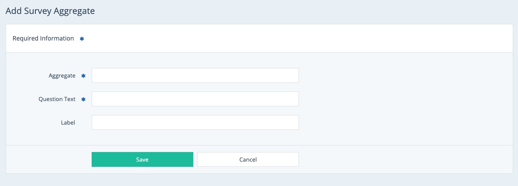Click the "Label" field label text
The image size is (518, 186).
click(x=68, y=123)
